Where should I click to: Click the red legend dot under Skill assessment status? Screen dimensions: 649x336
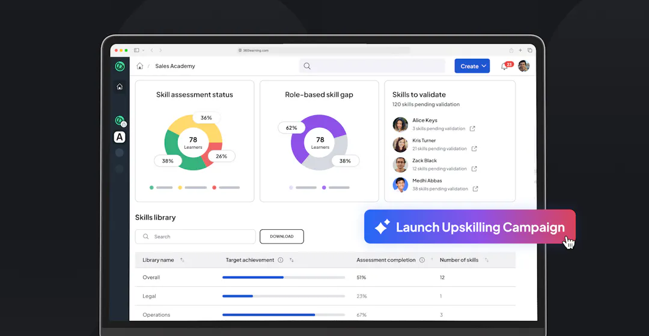click(215, 188)
